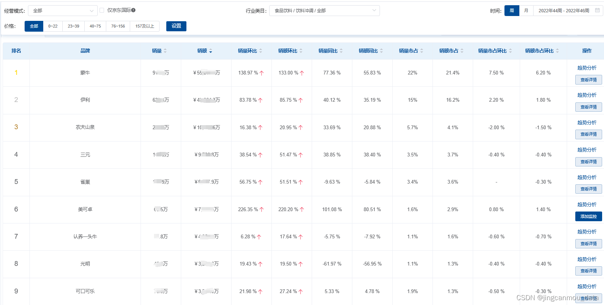Click 添加监控 for 美可卓
The width and height of the screenshot is (604, 305).
(588, 216)
